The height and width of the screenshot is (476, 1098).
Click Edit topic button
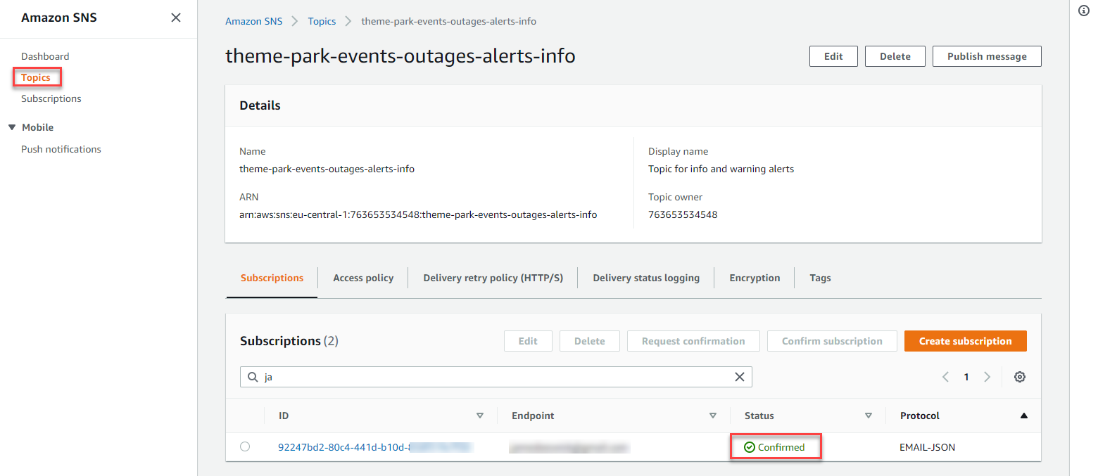click(x=833, y=56)
